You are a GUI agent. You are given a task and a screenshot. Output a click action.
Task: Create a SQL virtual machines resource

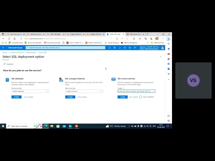click(123, 97)
